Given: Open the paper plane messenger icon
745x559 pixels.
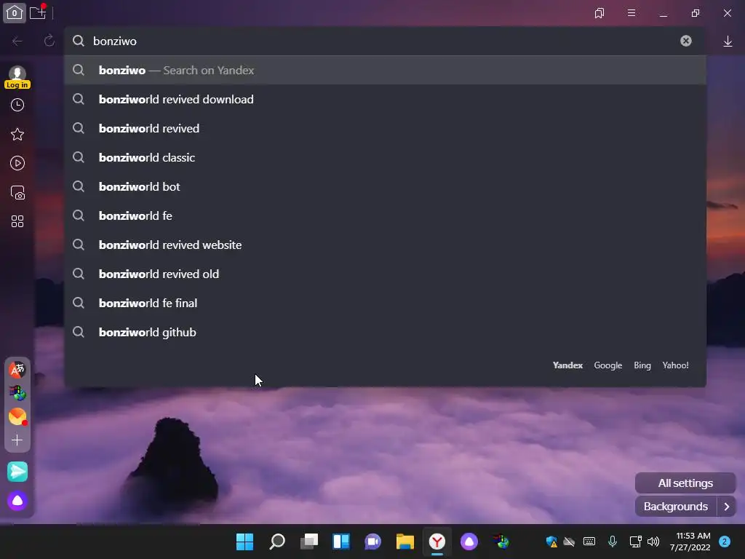Looking at the screenshot, I should tap(17, 472).
